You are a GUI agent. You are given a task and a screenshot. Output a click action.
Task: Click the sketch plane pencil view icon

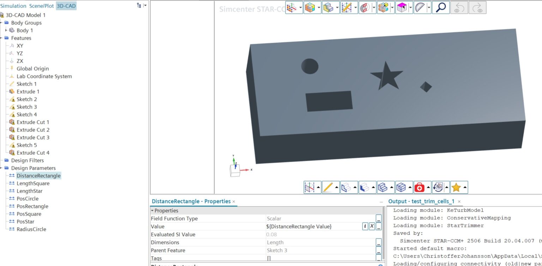[347, 7]
